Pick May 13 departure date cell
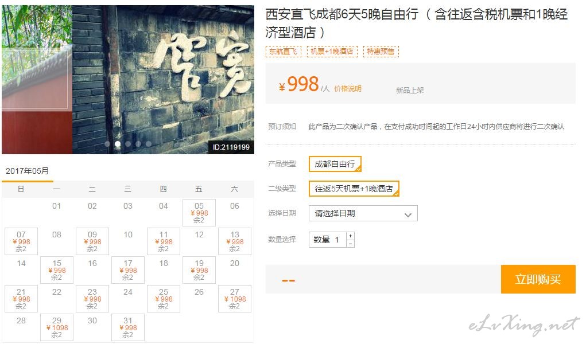The image size is (586, 344). pos(235,241)
